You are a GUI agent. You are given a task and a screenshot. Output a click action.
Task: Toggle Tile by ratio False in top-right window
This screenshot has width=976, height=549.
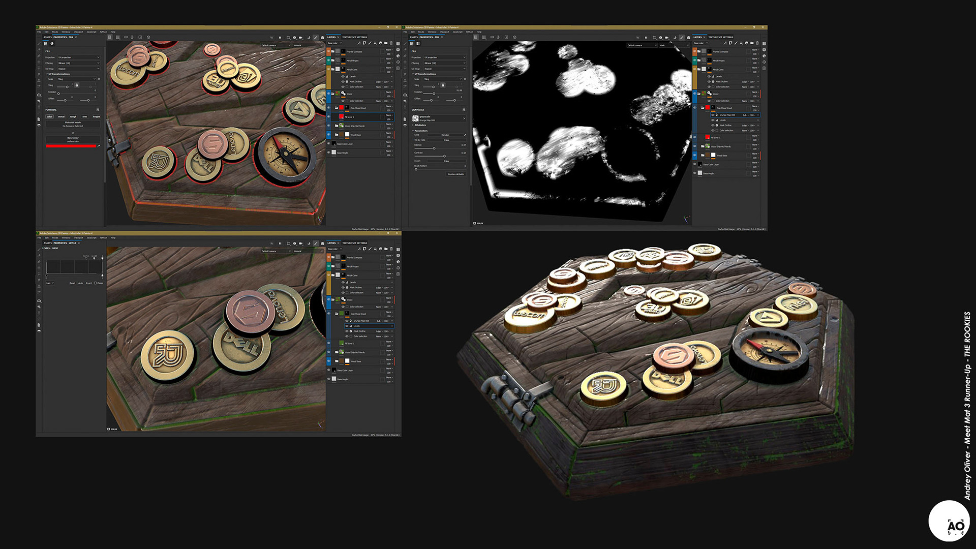[x=447, y=140]
